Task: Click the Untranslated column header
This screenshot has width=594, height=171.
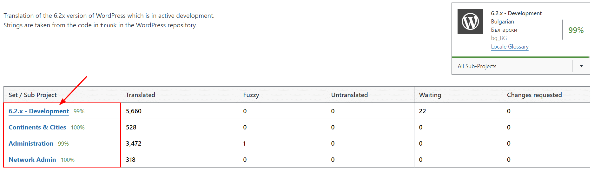Action: pos(349,95)
